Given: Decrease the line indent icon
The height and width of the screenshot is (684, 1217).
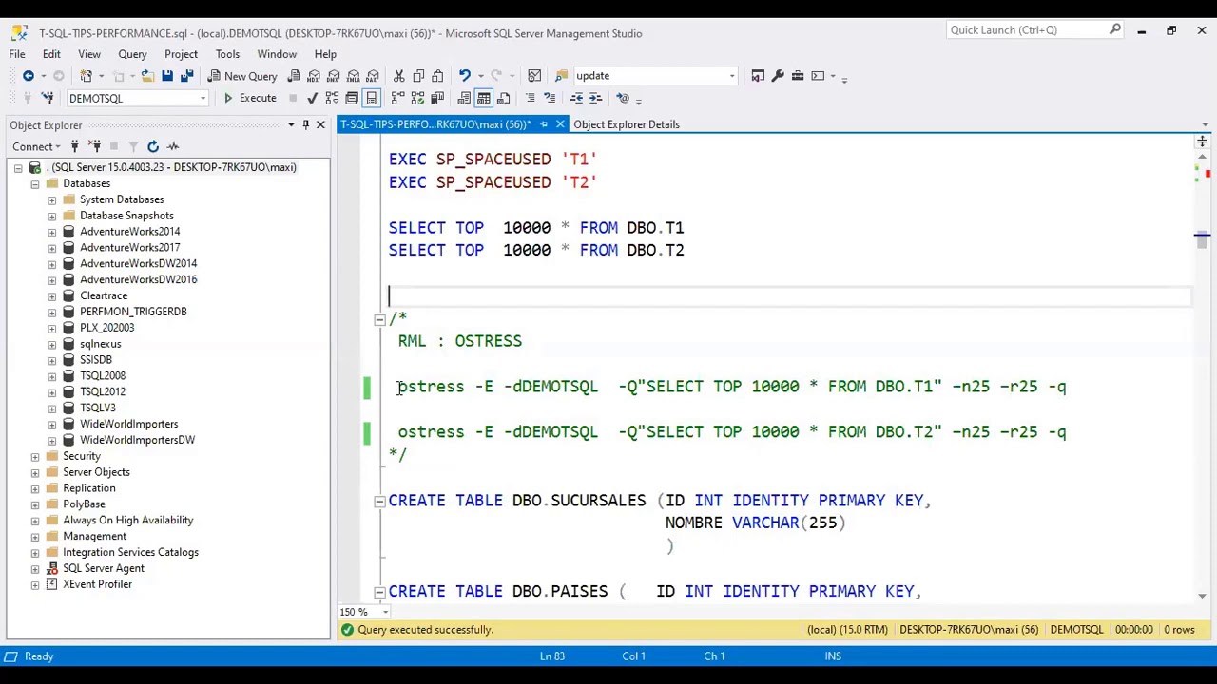Looking at the screenshot, I should tap(576, 98).
